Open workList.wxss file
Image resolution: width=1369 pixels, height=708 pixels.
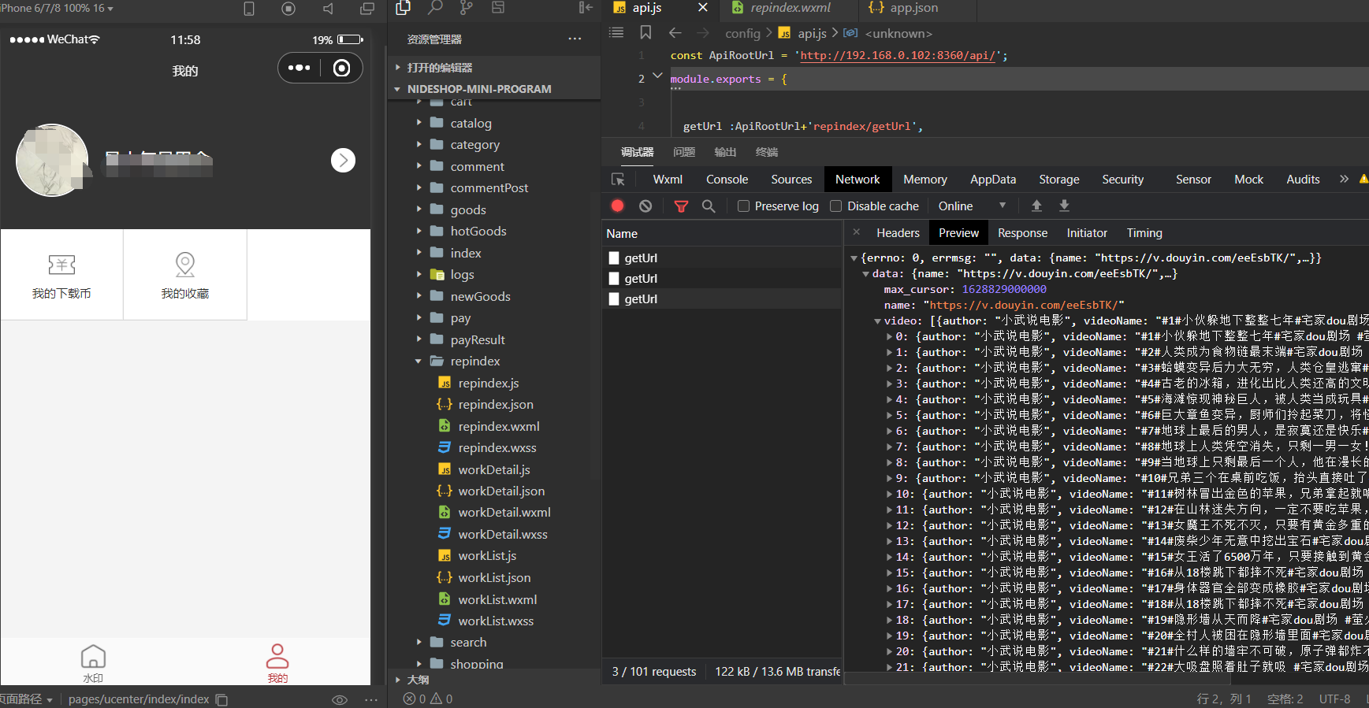coord(496,621)
